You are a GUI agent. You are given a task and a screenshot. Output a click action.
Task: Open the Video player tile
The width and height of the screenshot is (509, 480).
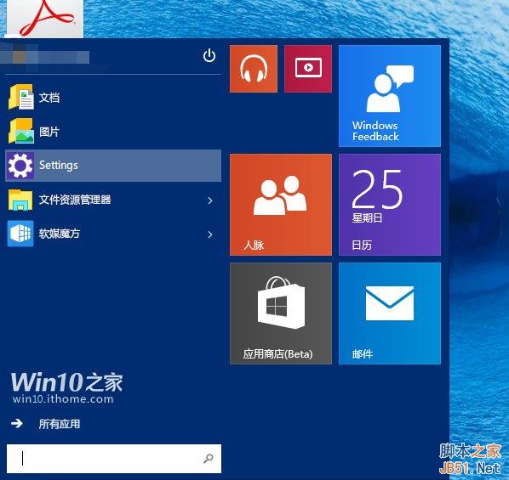[x=308, y=69]
